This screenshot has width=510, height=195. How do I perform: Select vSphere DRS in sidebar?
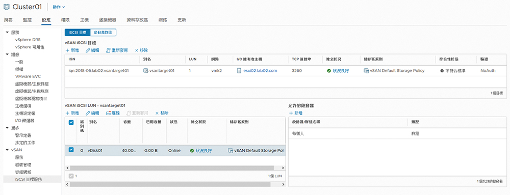[x=28, y=40]
